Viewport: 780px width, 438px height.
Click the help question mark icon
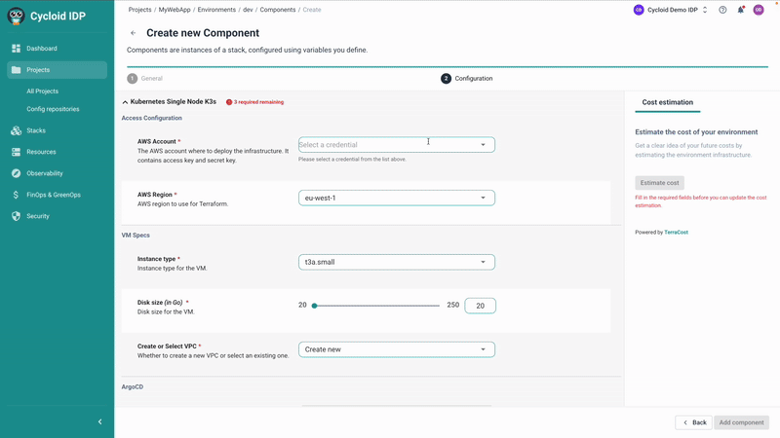coord(722,10)
